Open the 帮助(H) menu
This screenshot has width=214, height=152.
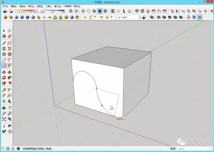point(77,6)
